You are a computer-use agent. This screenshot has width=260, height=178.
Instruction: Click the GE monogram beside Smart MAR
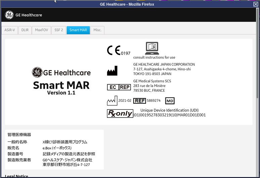click(37, 73)
